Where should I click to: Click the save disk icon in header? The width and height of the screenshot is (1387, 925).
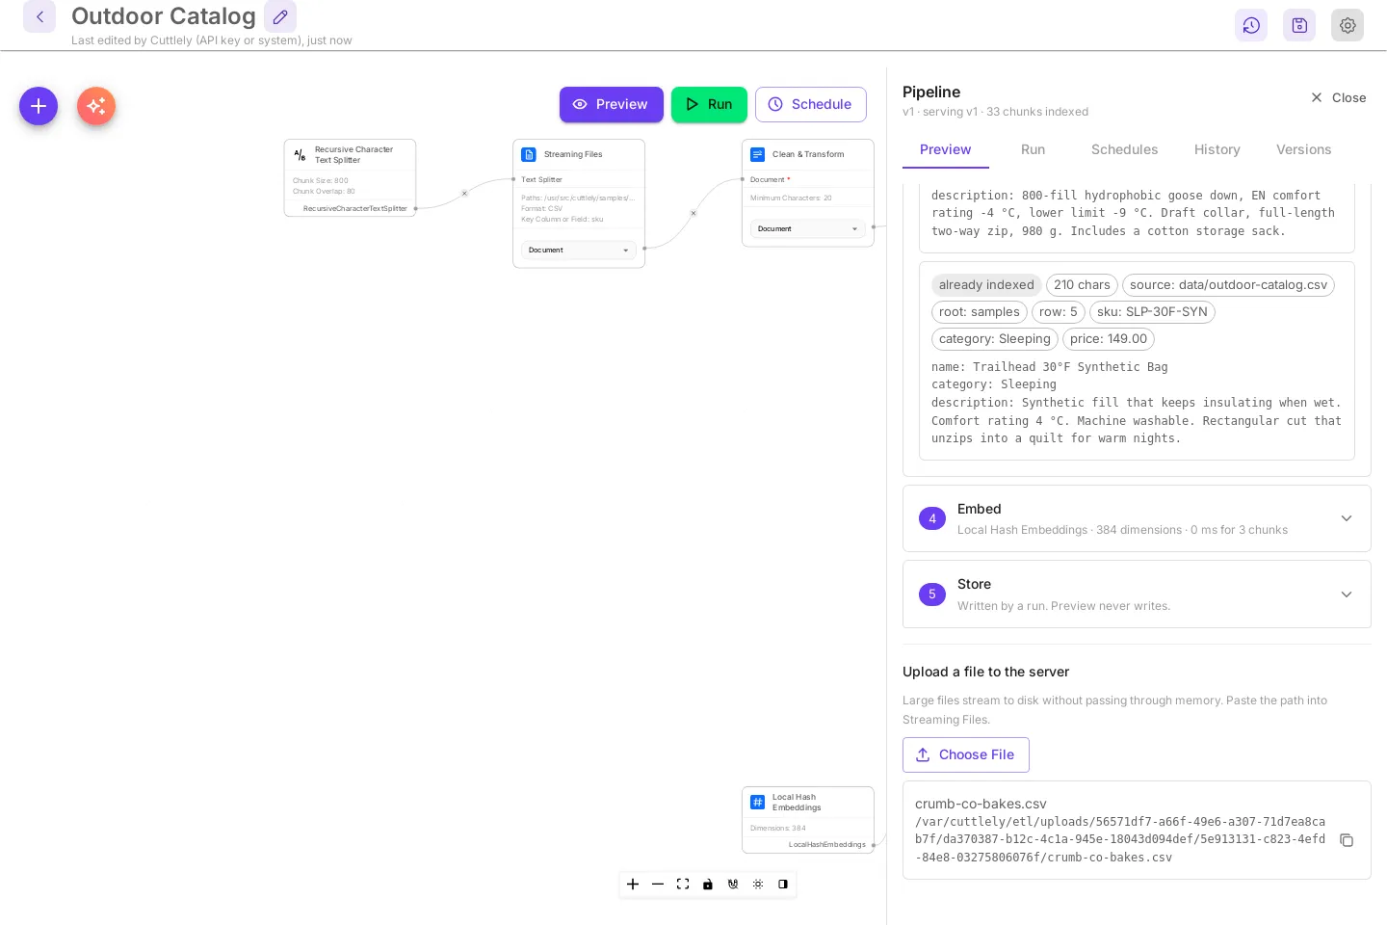click(x=1299, y=25)
